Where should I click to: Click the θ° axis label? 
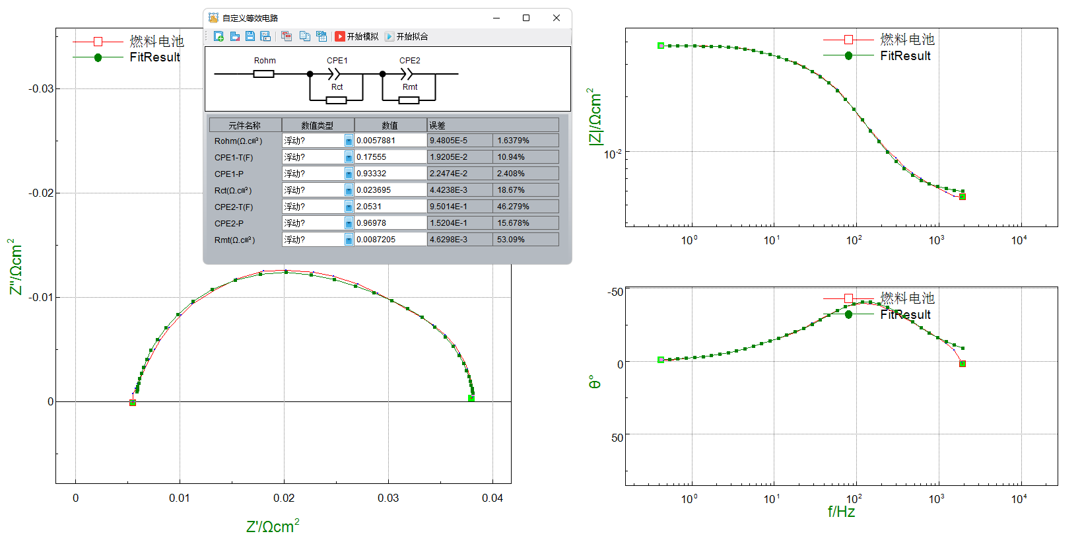[594, 382]
